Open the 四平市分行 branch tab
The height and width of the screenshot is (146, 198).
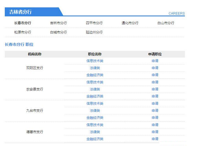pos(94,23)
